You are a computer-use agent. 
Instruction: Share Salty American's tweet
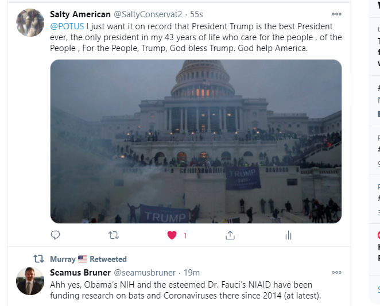pos(230,235)
